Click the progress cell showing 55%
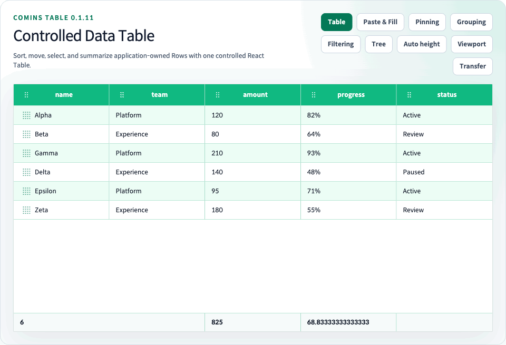 pos(348,210)
